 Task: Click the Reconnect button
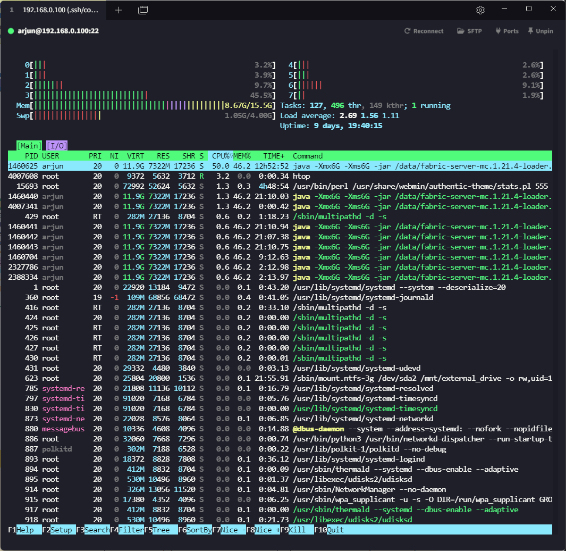[x=424, y=31]
